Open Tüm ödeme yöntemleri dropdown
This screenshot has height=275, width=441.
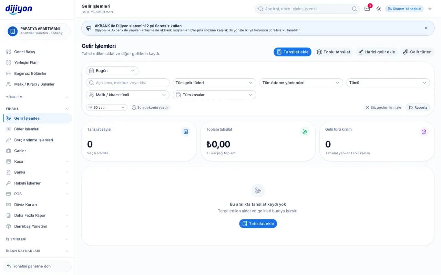click(x=301, y=83)
